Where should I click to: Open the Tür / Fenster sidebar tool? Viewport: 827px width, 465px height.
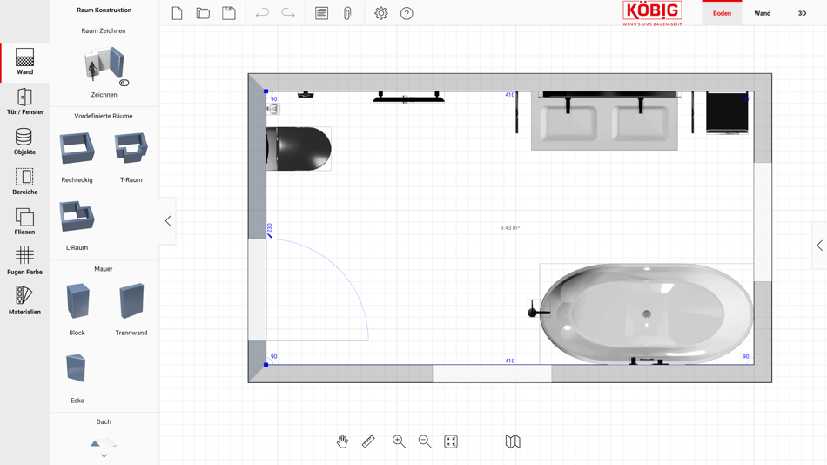[x=24, y=101]
